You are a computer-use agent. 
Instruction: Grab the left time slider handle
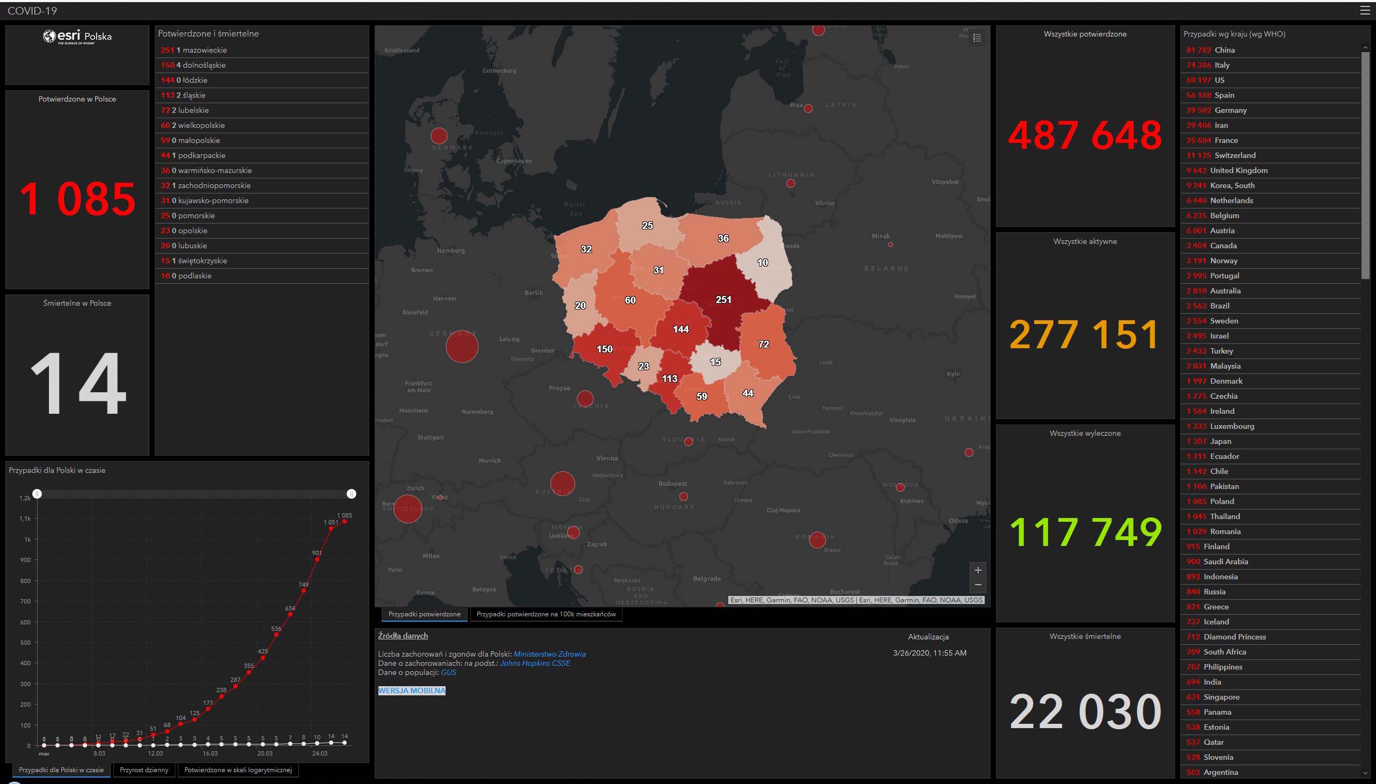(37, 493)
